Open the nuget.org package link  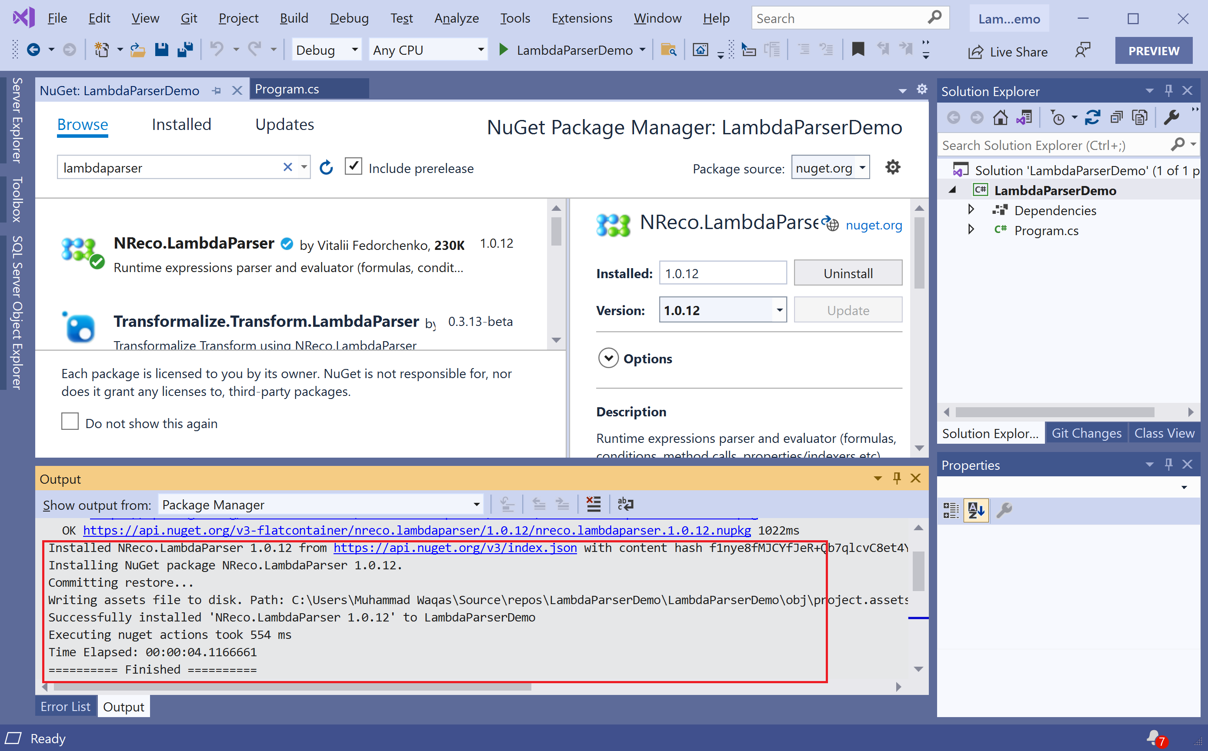(x=874, y=225)
